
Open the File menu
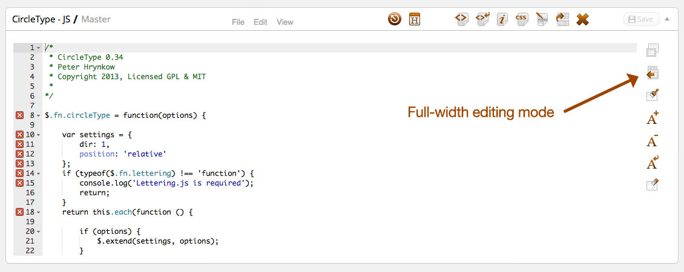(x=238, y=22)
